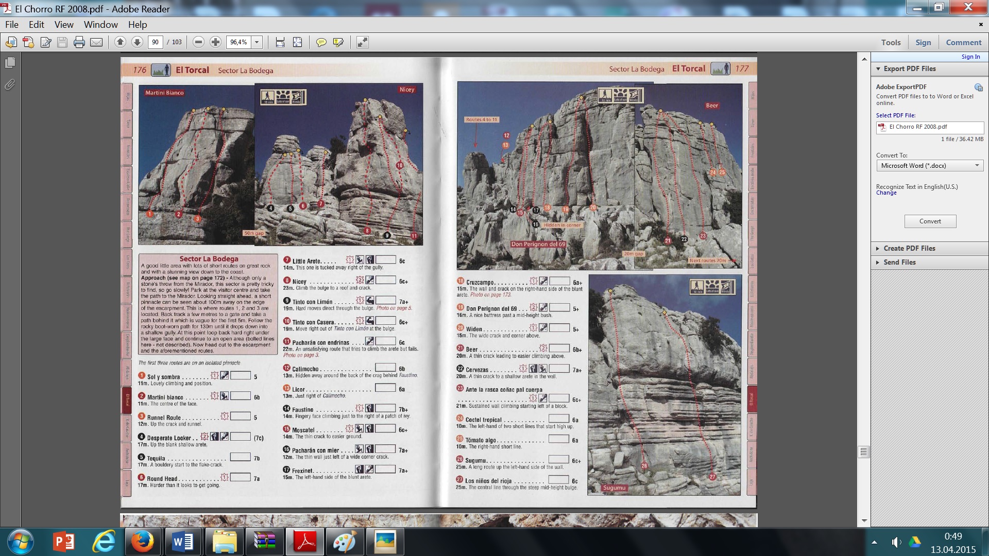
Task: Click the vertical scrollbar thumb
Action: point(864,452)
